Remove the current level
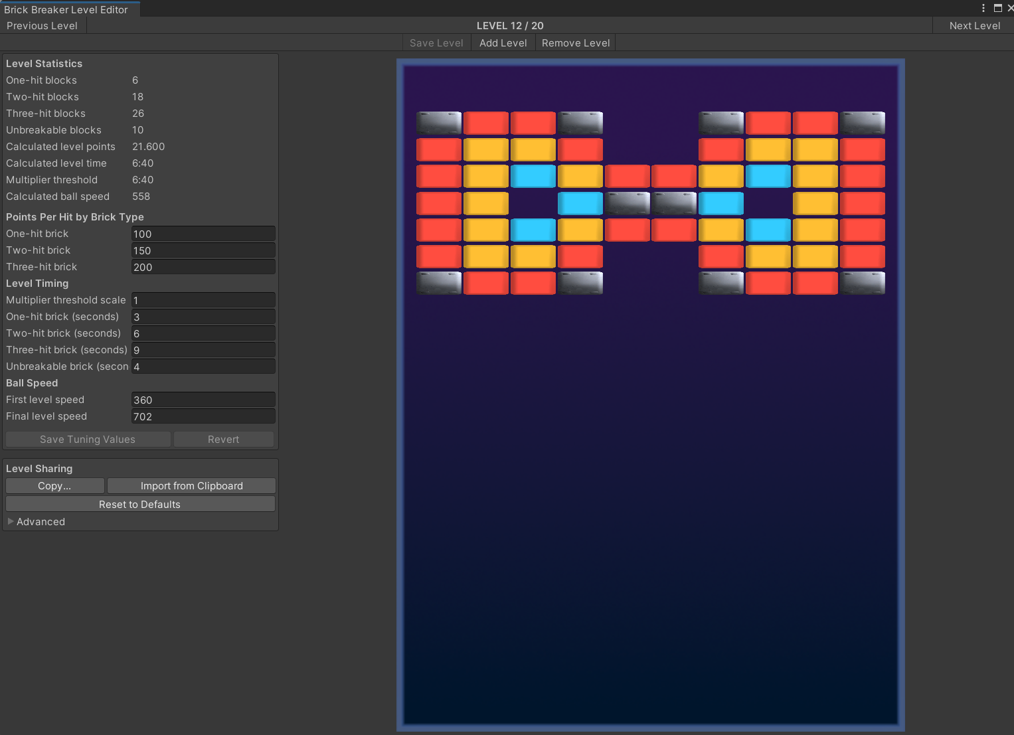 [576, 43]
